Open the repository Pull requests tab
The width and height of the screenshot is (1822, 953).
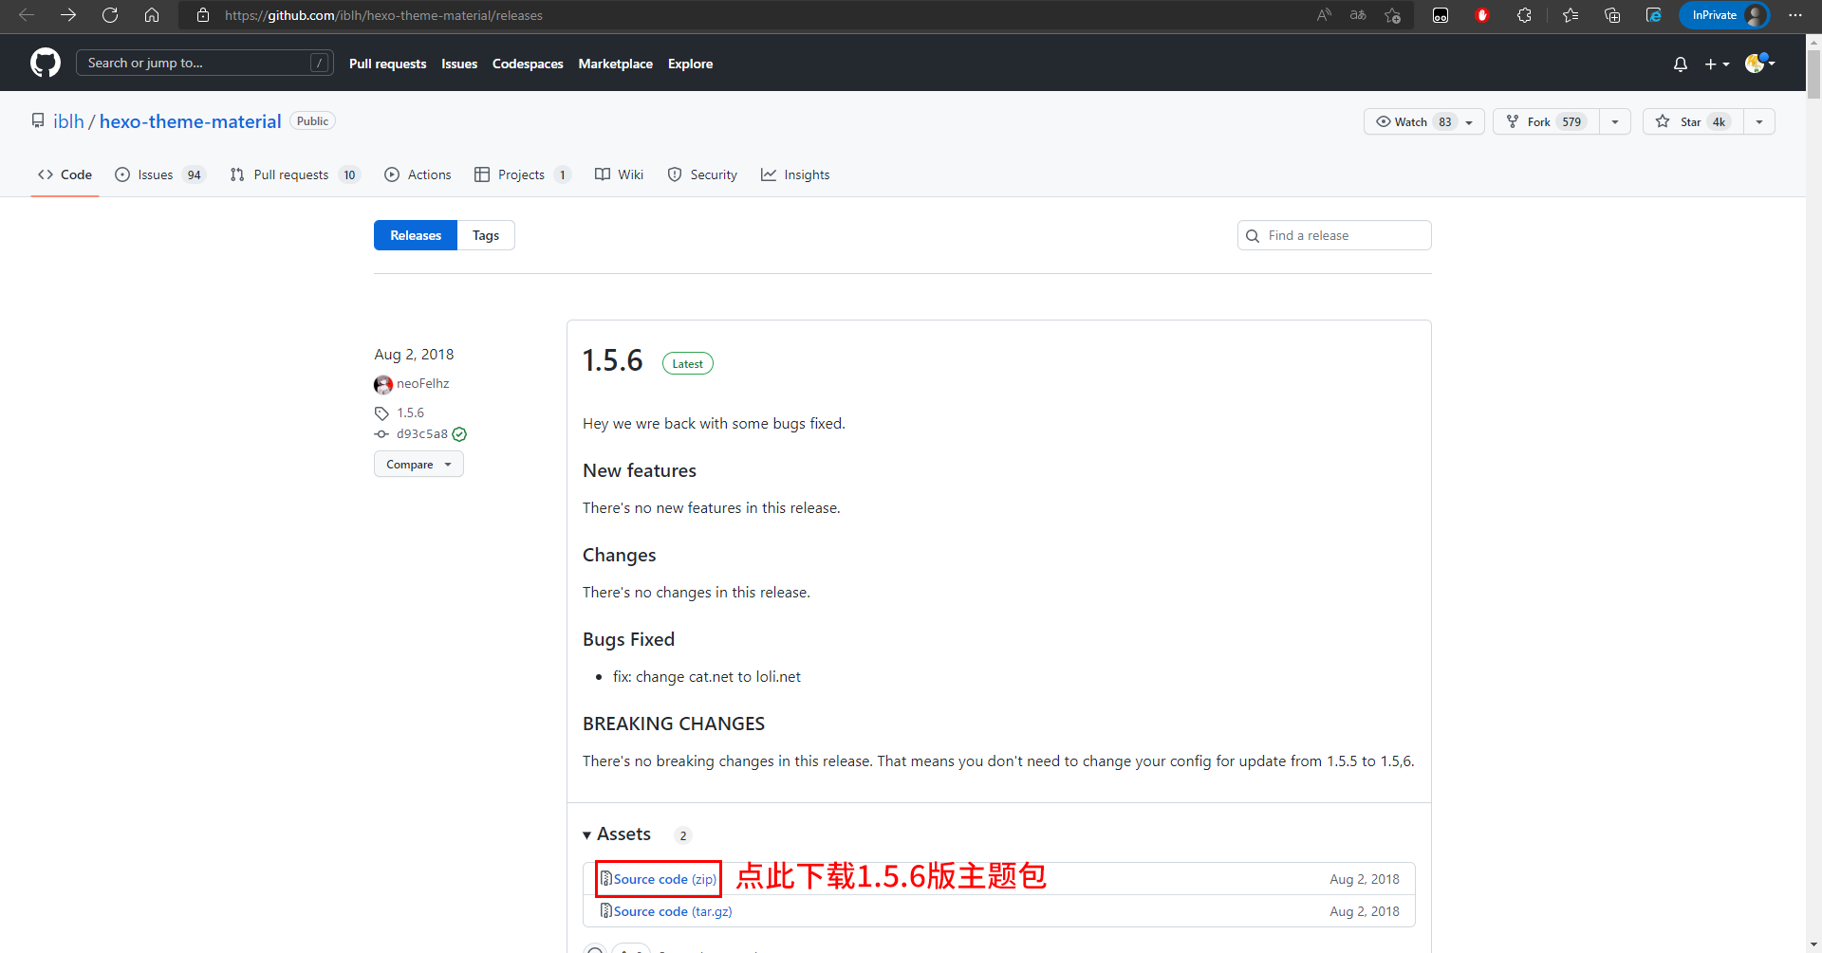tap(294, 174)
